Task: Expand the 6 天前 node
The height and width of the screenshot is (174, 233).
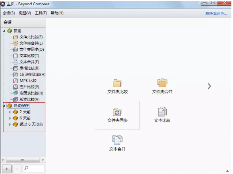Action: click(x=10, y=118)
